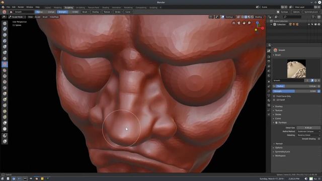This screenshot has height=181, width=322.
Task: Switch to the UV Editing workspace tab
Action: coord(80,8)
